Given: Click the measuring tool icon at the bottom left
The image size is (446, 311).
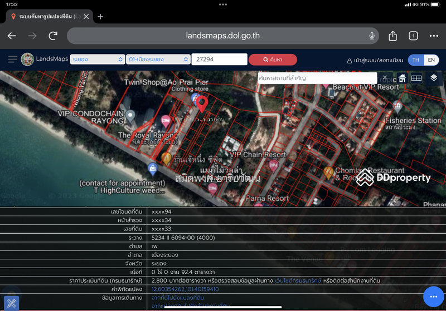Looking at the screenshot, I should (11, 303).
